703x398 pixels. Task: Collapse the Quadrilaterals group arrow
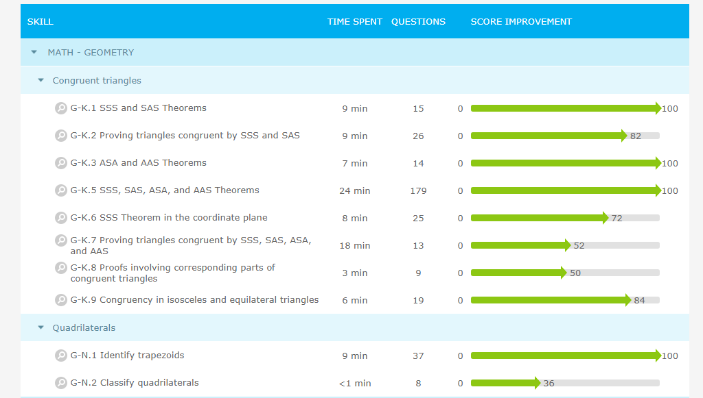tap(41, 328)
